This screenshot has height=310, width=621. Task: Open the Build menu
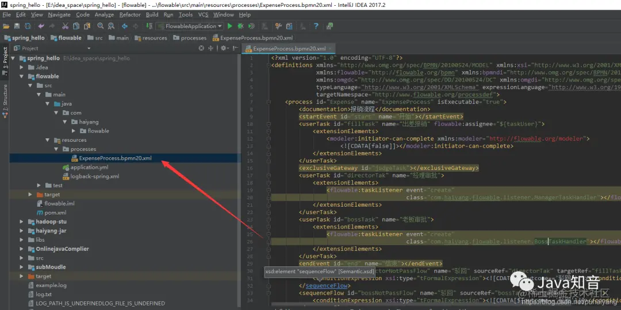click(x=152, y=14)
